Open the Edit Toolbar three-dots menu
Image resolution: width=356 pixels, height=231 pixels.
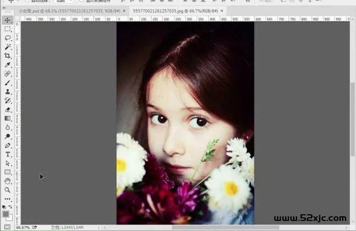8,199
